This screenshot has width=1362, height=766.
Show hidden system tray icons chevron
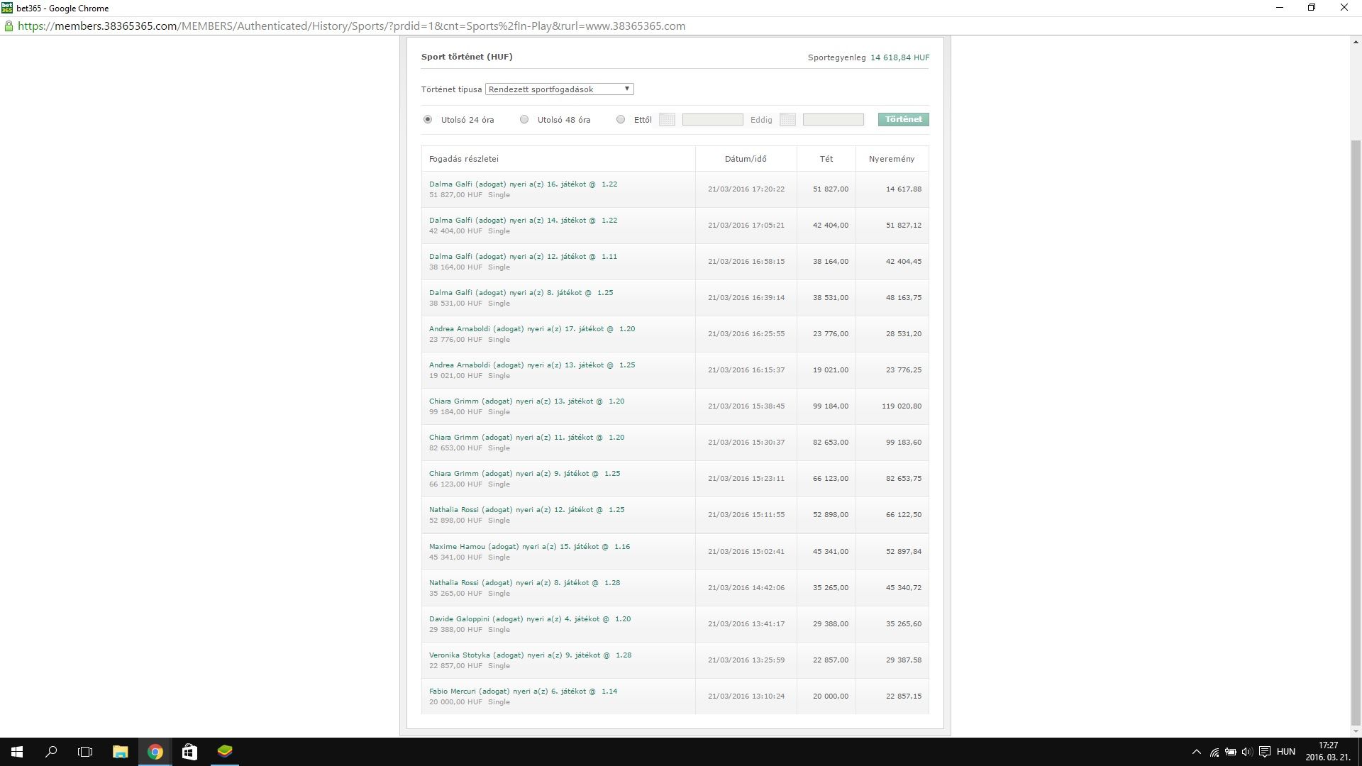click(x=1196, y=752)
